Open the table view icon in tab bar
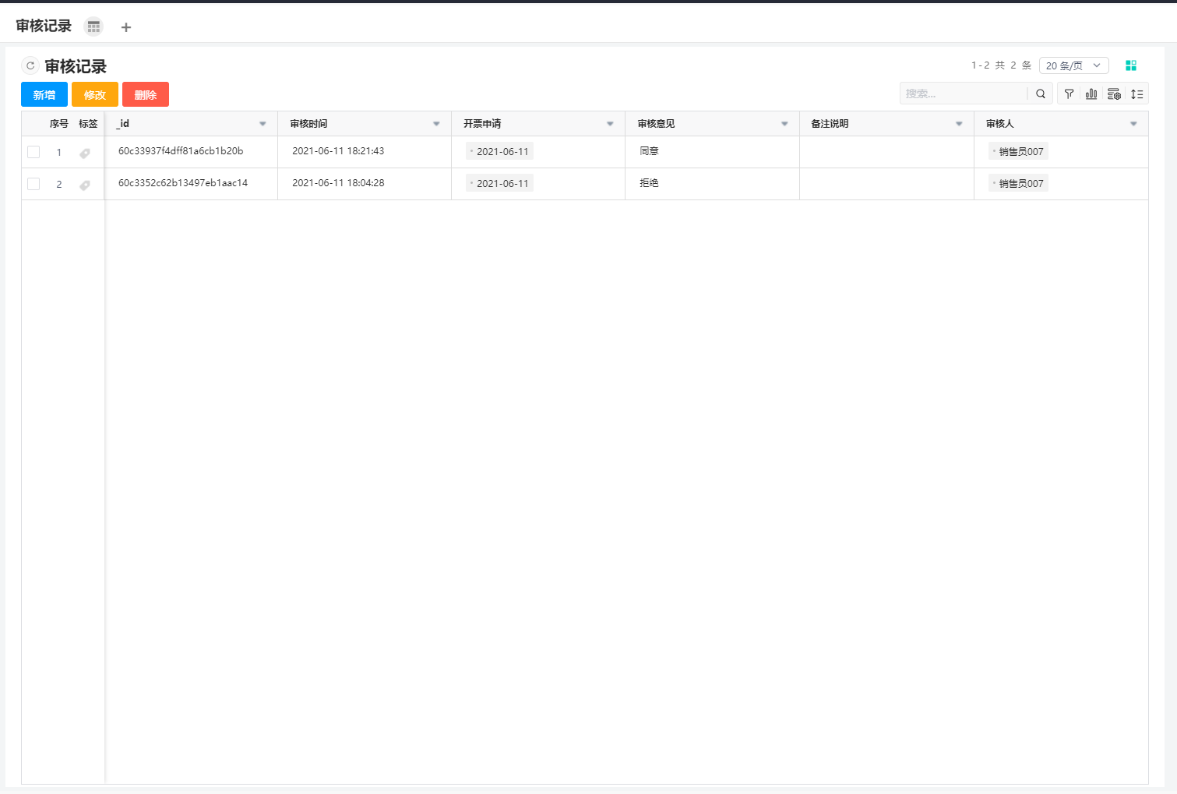 tap(93, 26)
